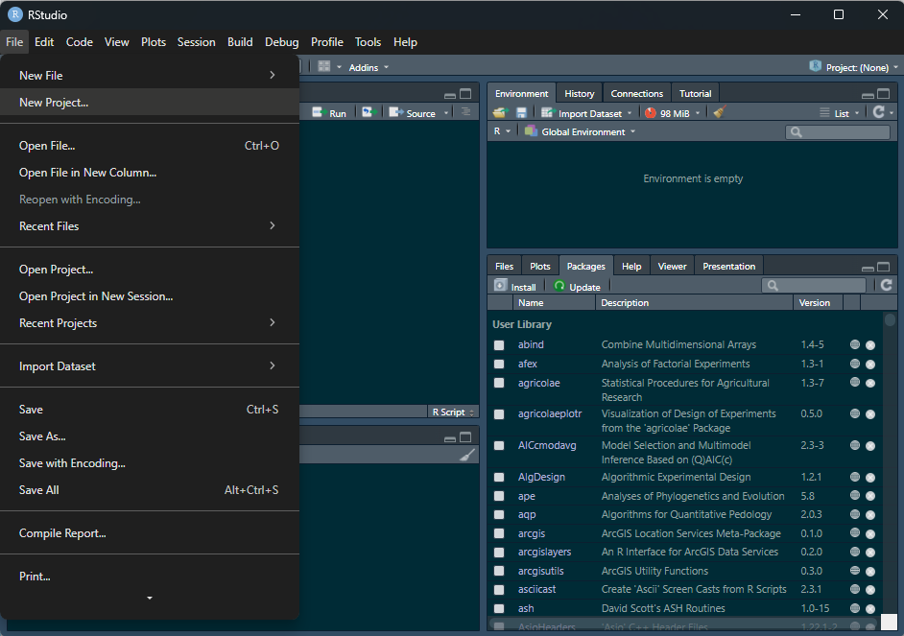Click the Update packages button
The width and height of the screenshot is (904, 636).
pyautogui.click(x=577, y=287)
